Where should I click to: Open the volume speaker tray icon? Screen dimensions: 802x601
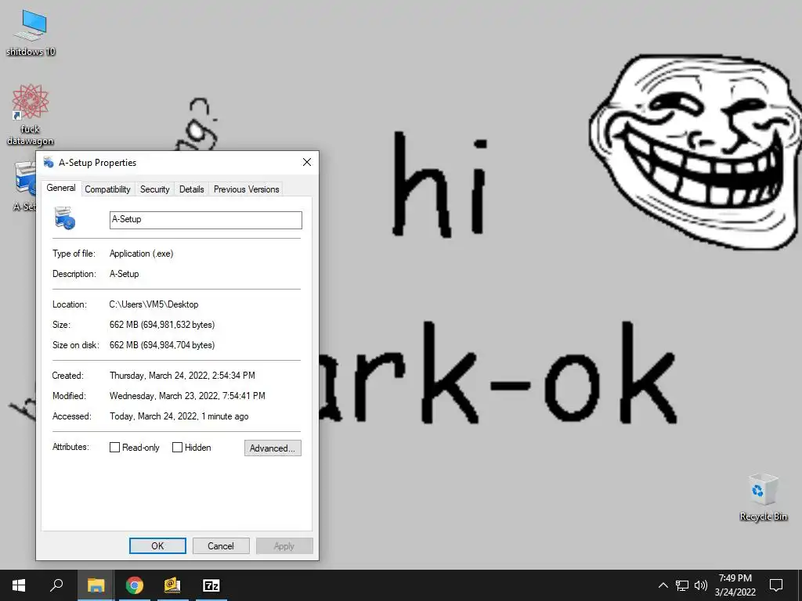point(701,585)
